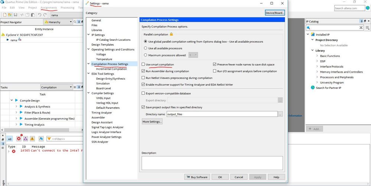Viewport: 371px width, 186px height.
Task: Expand the Assembler task row chevron
Action: point(16,119)
